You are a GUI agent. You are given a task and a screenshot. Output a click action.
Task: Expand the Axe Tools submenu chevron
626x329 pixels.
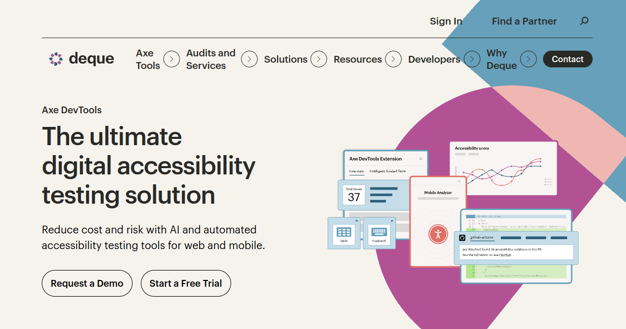click(172, 59)
